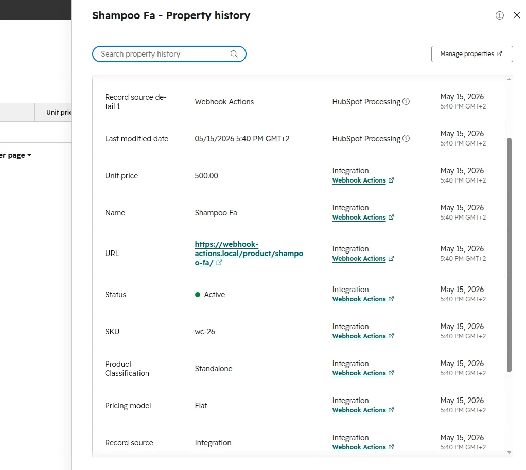
Task: Click scrollbar down arrow in history list
Action: point(509,452)
